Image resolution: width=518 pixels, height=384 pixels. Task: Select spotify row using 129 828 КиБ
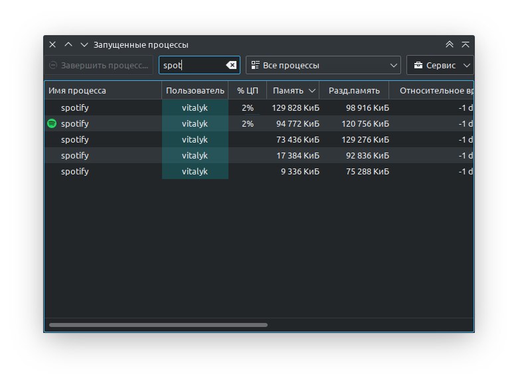[x=259, y=108]
